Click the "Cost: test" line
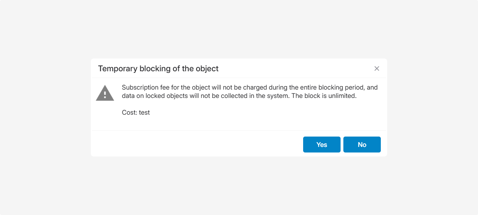Image resolution: width=478 pixels, height=215 pixels. pos(136,112)
